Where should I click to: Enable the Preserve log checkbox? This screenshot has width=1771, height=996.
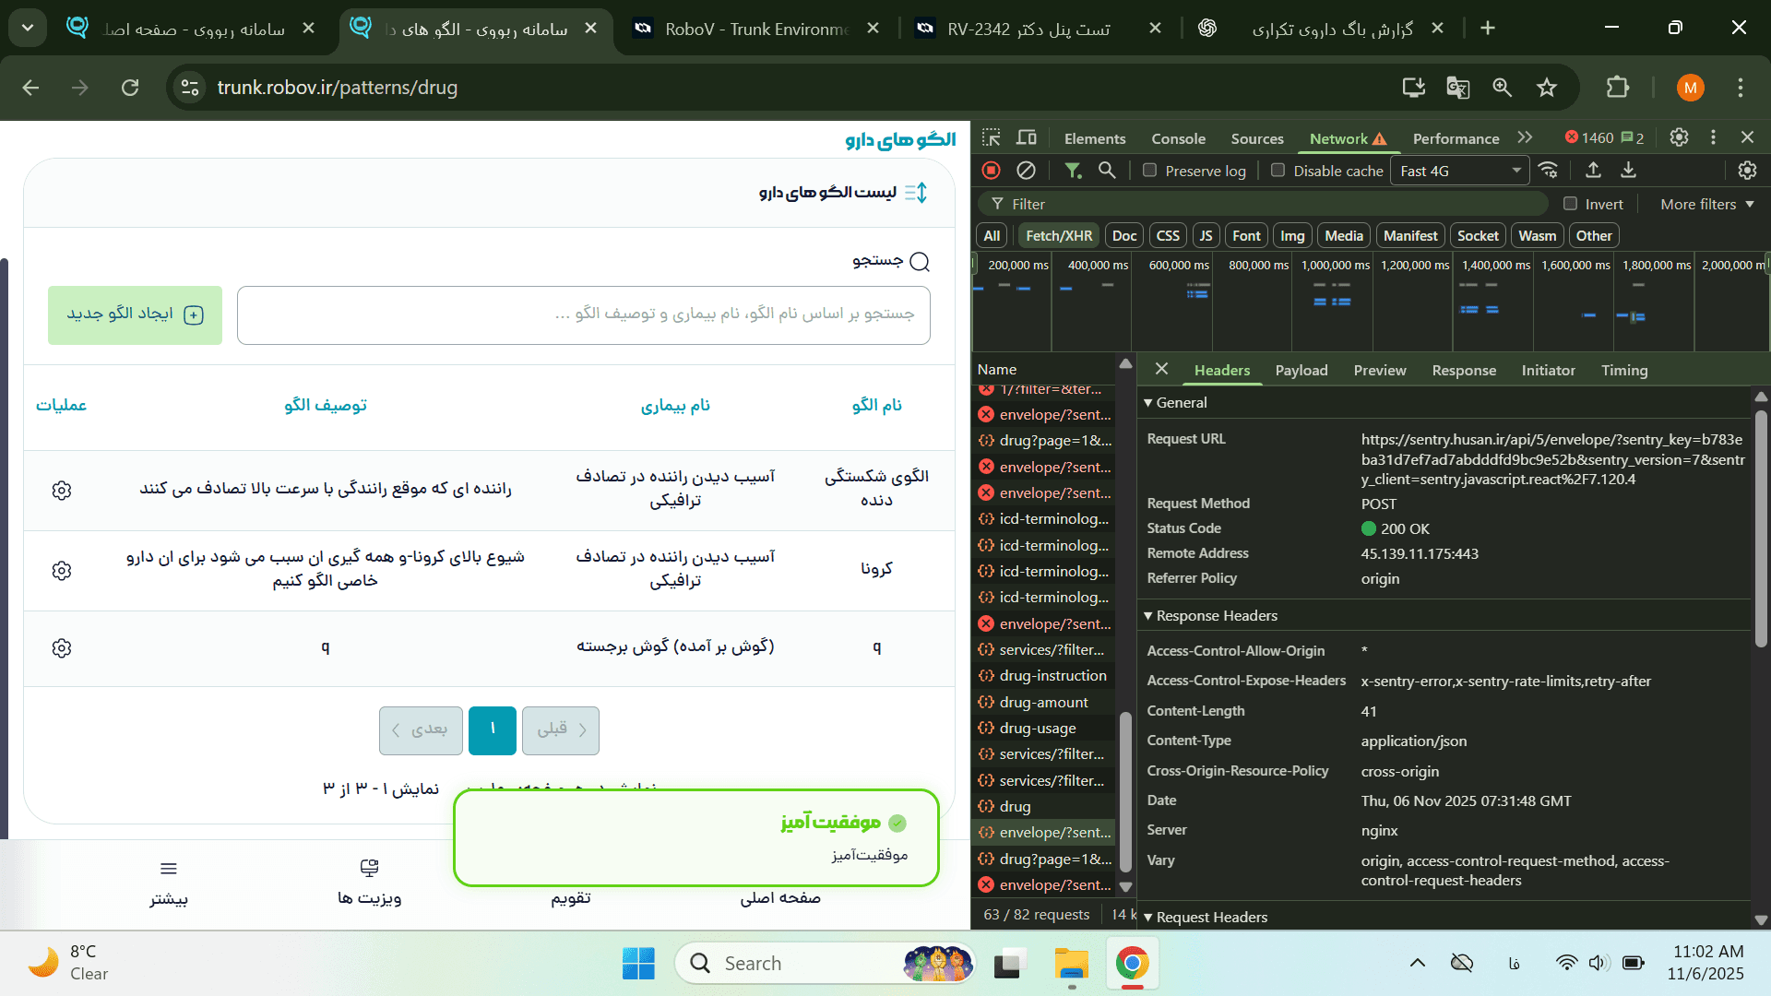[x=1150, y=171]
